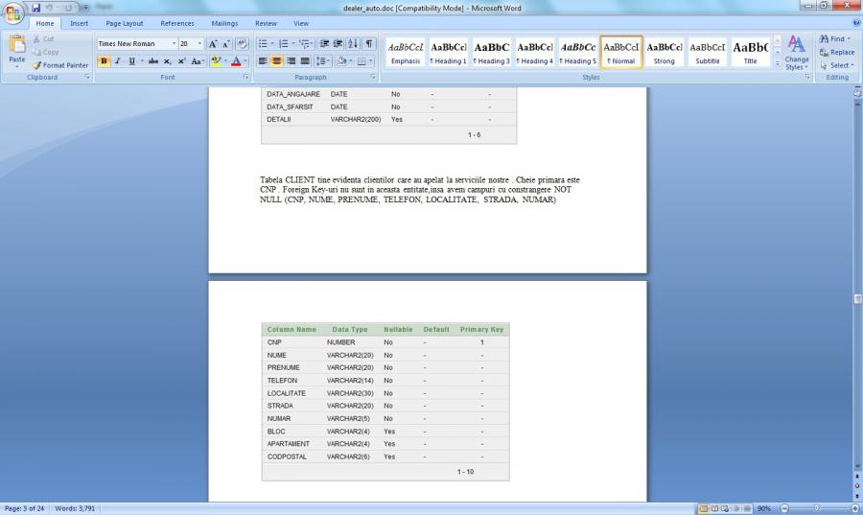Click the Paste icon in Clipboard

click(17, 49)
